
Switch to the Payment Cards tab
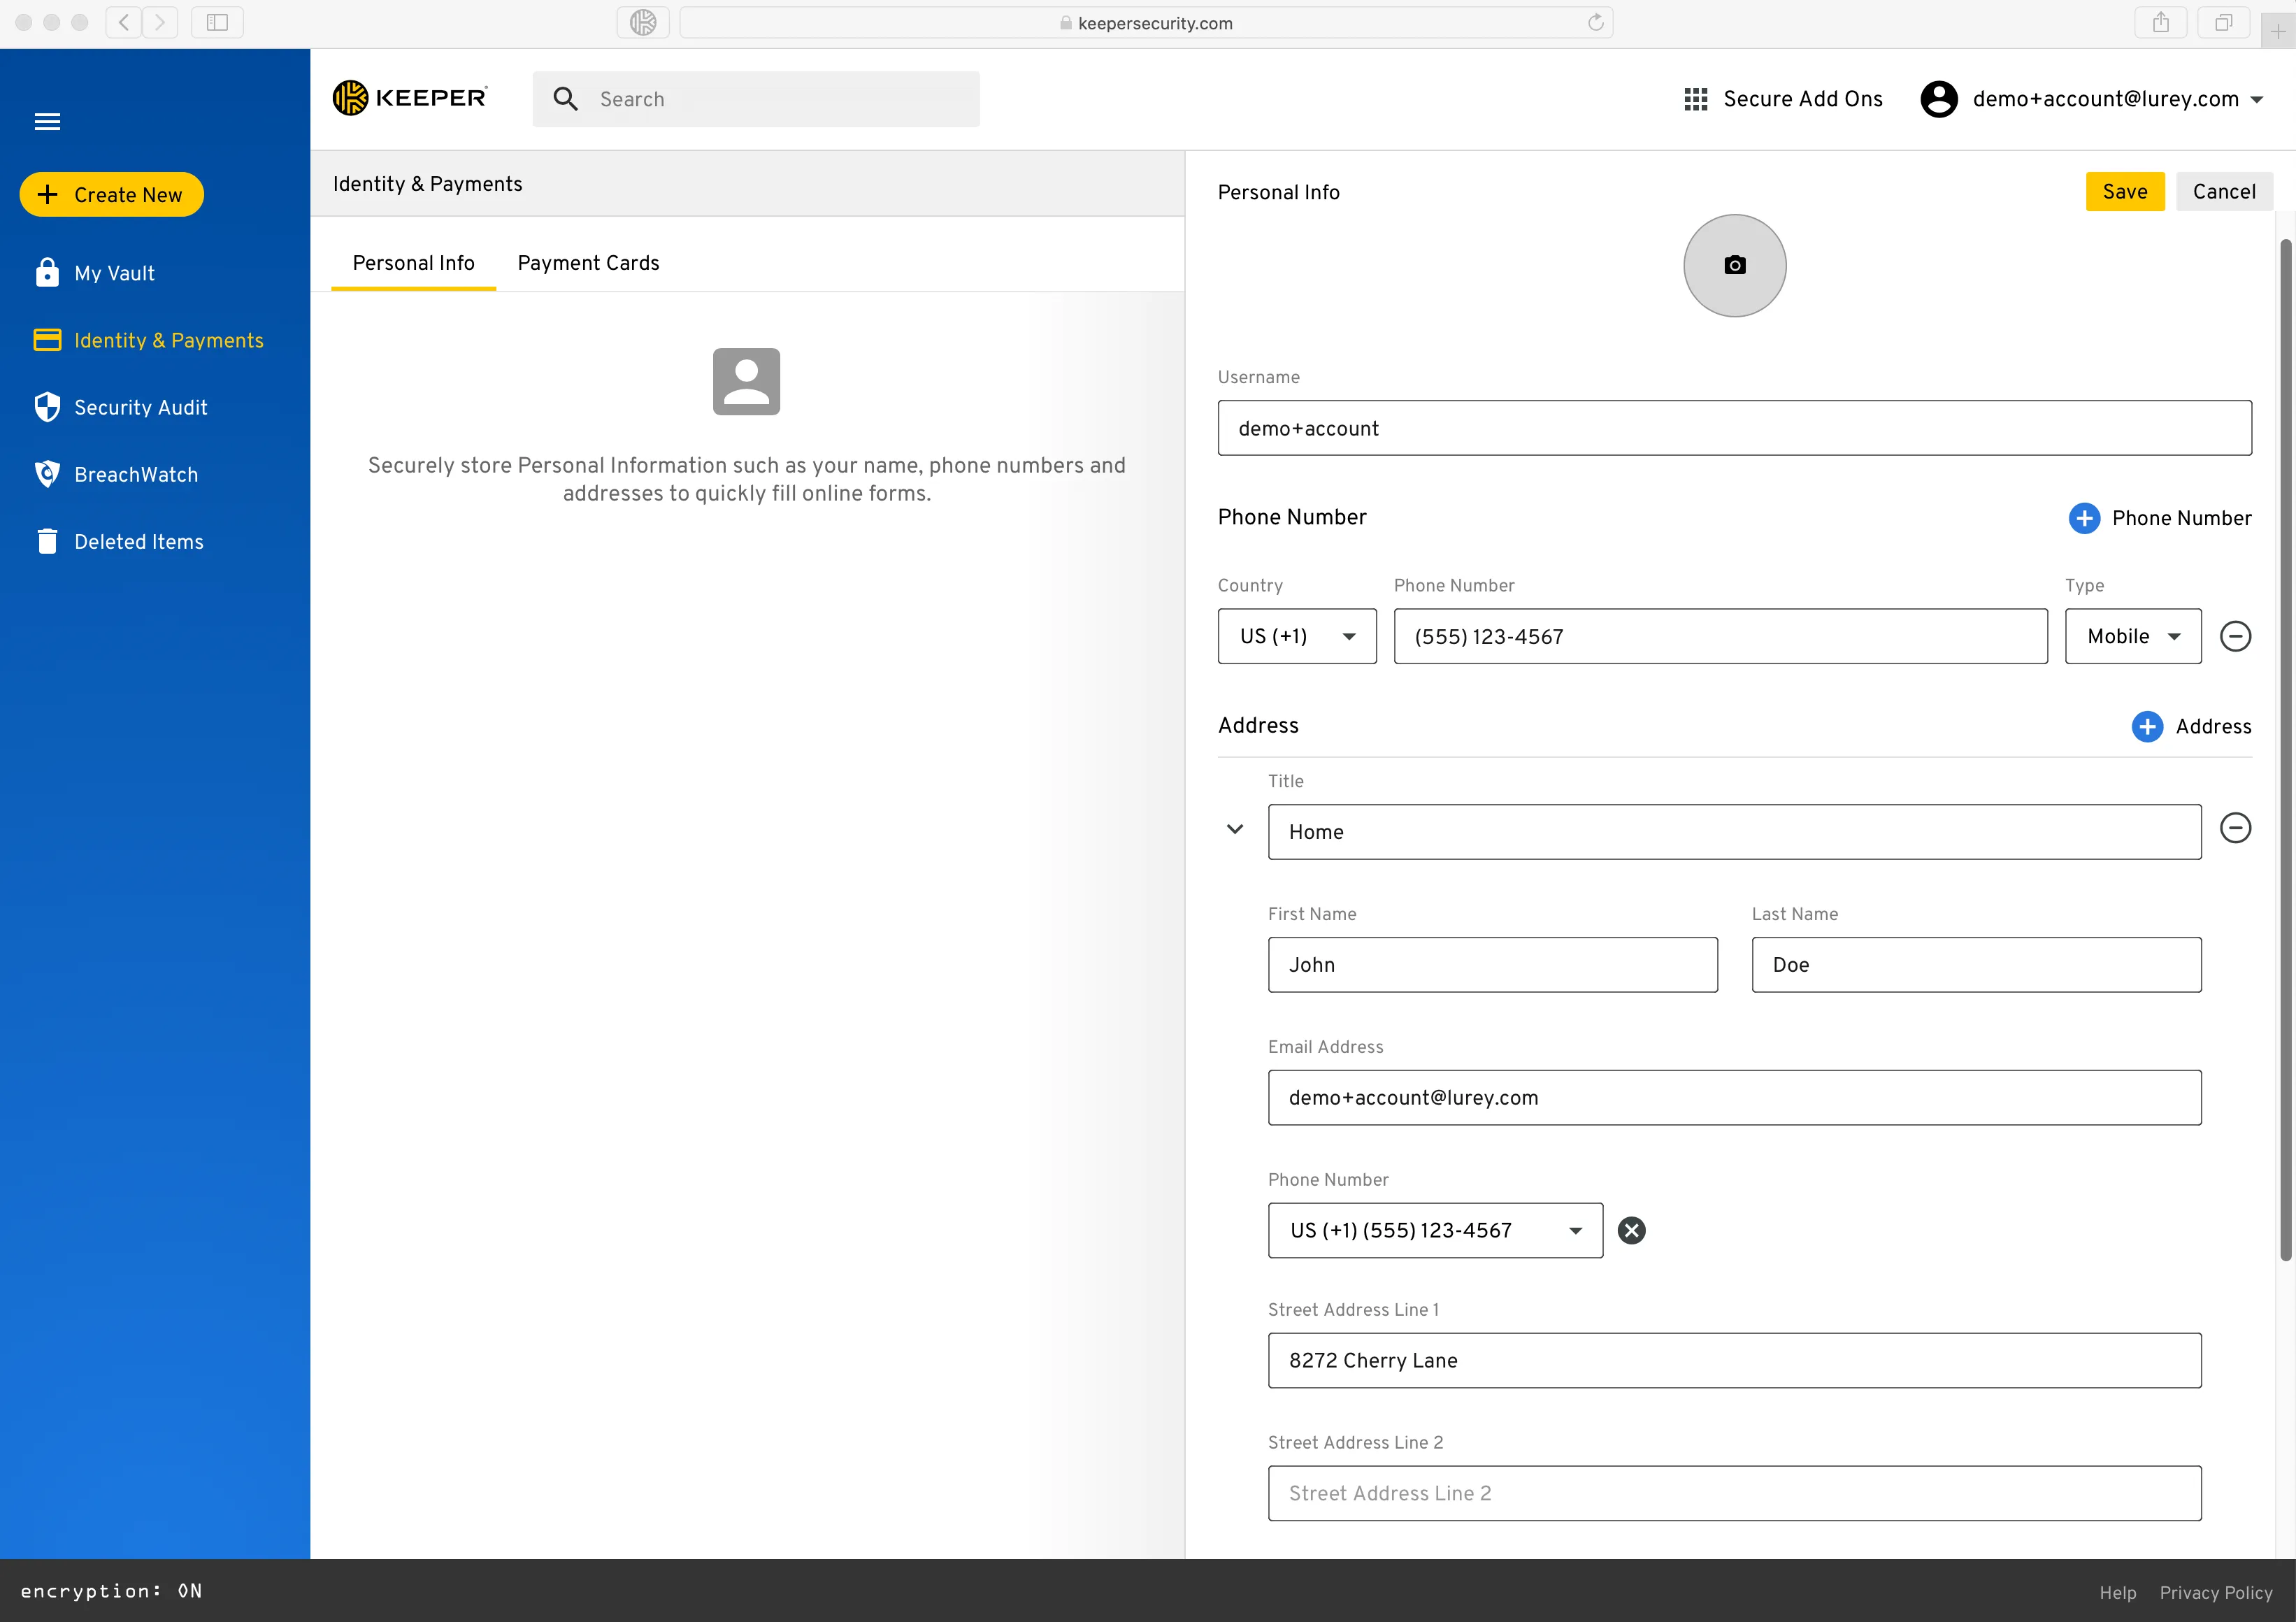(x=588, y=261)
